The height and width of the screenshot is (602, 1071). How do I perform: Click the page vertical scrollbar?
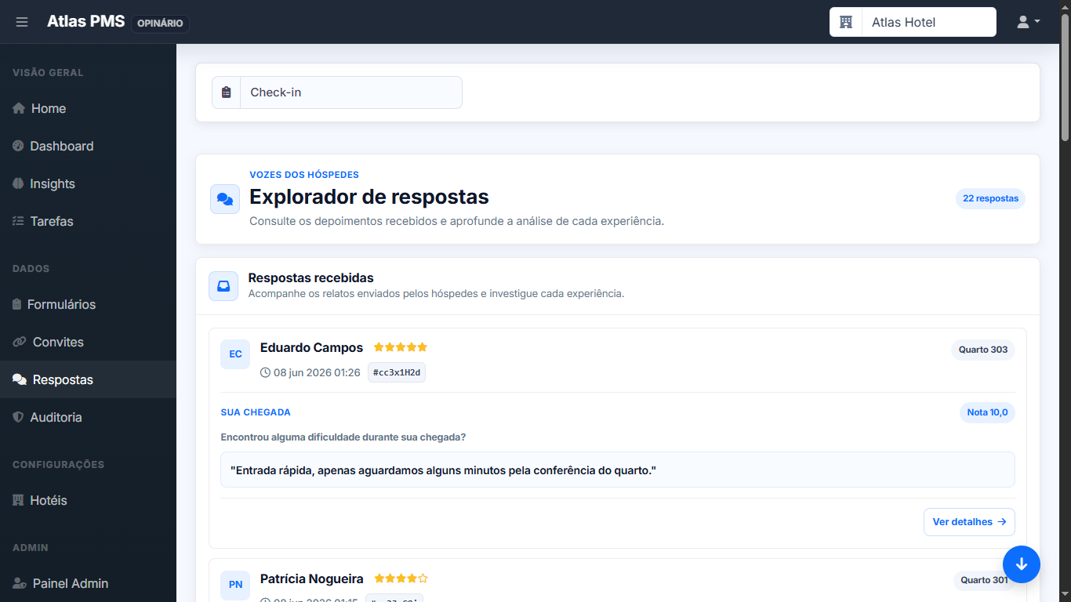pos(1065,77)
